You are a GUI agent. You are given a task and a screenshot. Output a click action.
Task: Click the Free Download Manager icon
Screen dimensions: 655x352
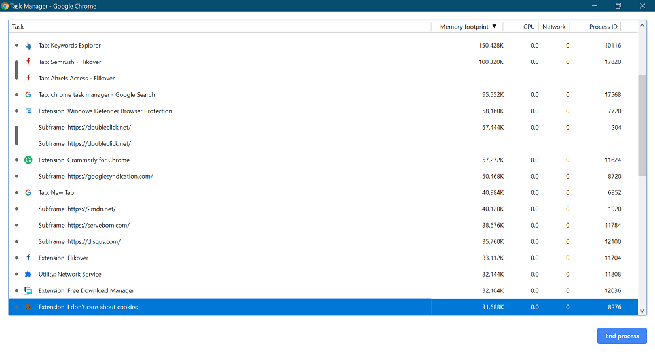click(28, 290)
